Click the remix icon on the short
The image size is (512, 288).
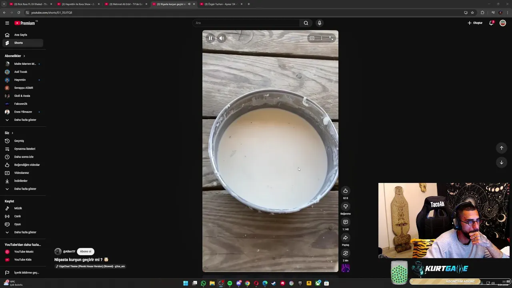tap(346, 253)
